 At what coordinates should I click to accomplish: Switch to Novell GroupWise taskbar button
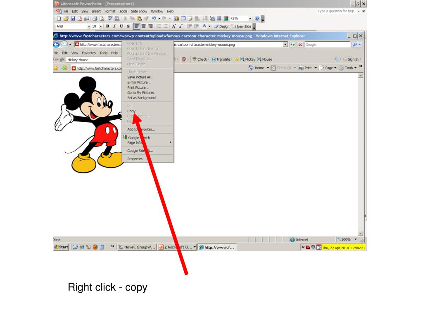click(x=137, y=247)
